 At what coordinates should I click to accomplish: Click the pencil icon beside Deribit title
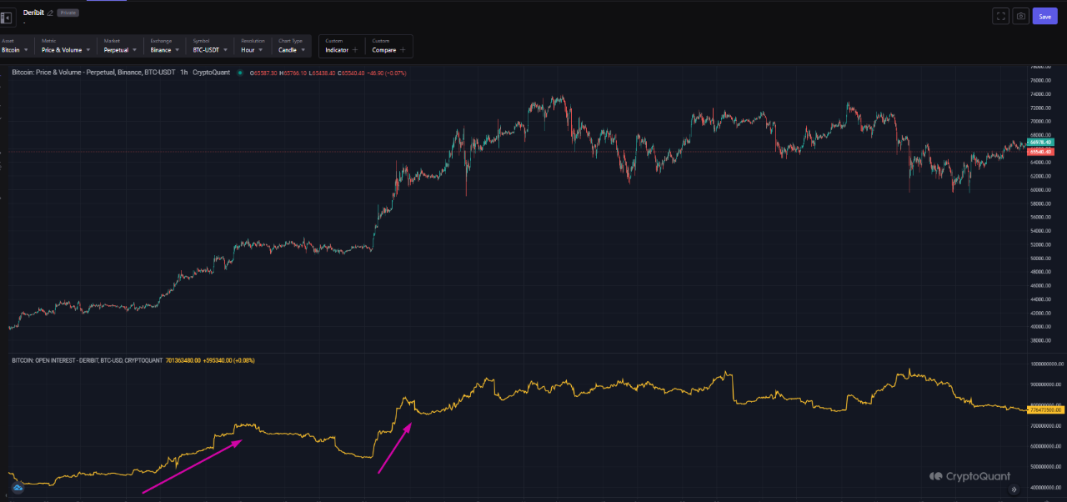click(50, 13)
